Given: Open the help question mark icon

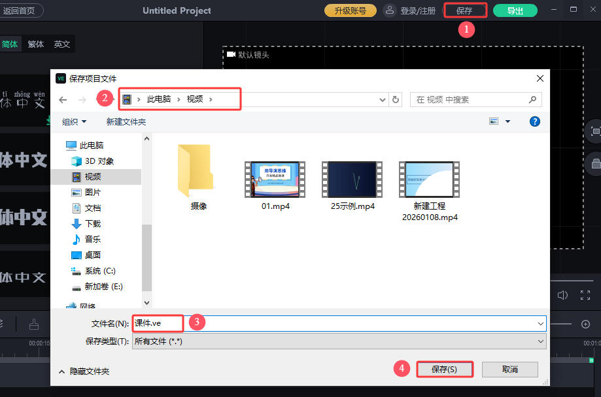Looking at the screenshot, I should point(534,121).
